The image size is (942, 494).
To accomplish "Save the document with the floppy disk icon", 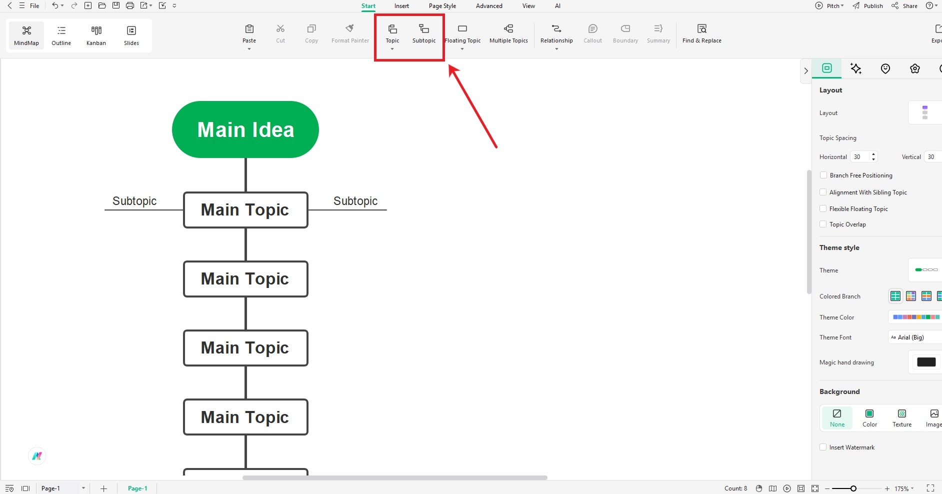I will click(x=116, y=5).
